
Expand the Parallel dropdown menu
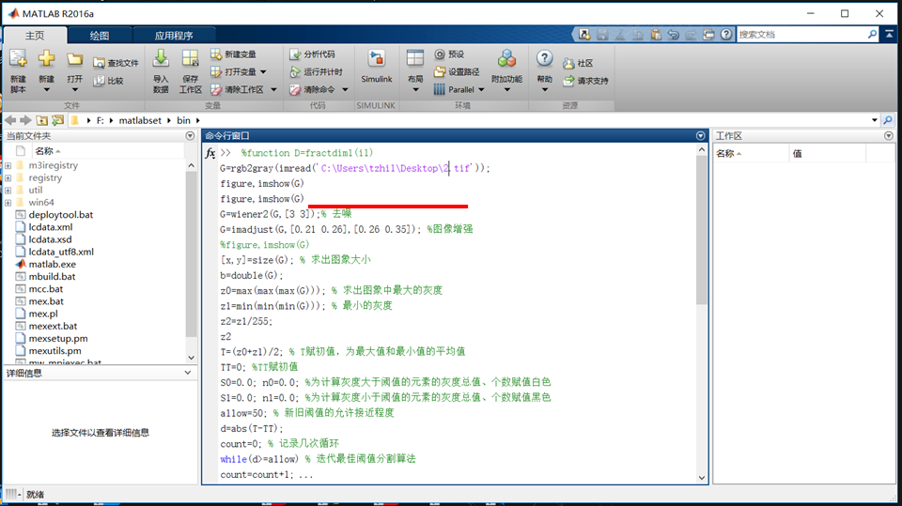(481, 90)
